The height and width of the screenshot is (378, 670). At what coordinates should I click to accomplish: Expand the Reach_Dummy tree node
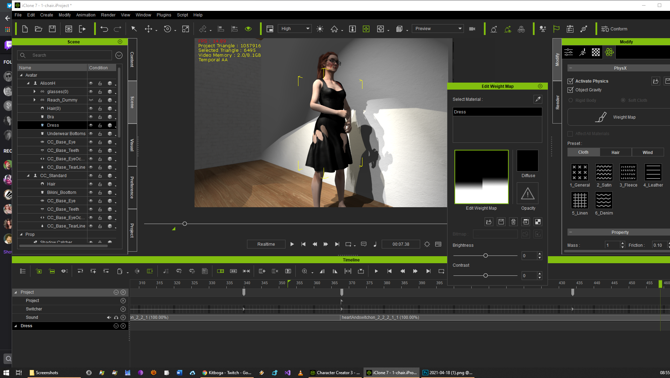(x=34, y=100)
